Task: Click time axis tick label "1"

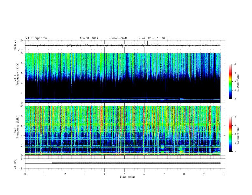Action: [45, 174]
